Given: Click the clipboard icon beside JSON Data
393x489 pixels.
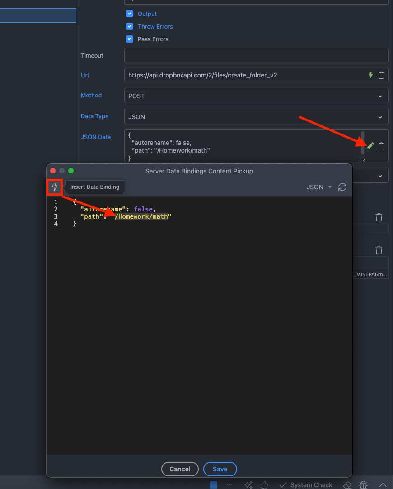Looking at the screenshot, I should pos(381,146).
